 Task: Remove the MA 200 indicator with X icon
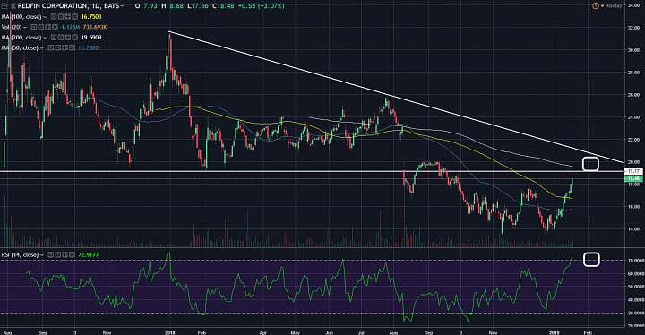(x=75, y=37)
